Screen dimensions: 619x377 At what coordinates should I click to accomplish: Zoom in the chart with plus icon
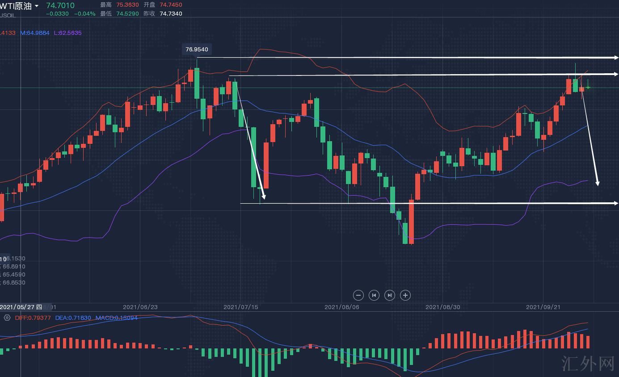click(405, 295)
